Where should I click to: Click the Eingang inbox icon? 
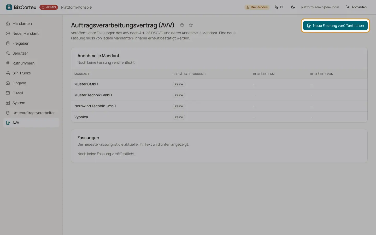click(x=8, y=83)
